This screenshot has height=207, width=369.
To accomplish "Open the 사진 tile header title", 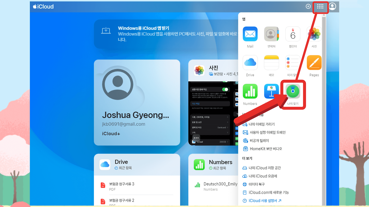I will tap(214, 68).
